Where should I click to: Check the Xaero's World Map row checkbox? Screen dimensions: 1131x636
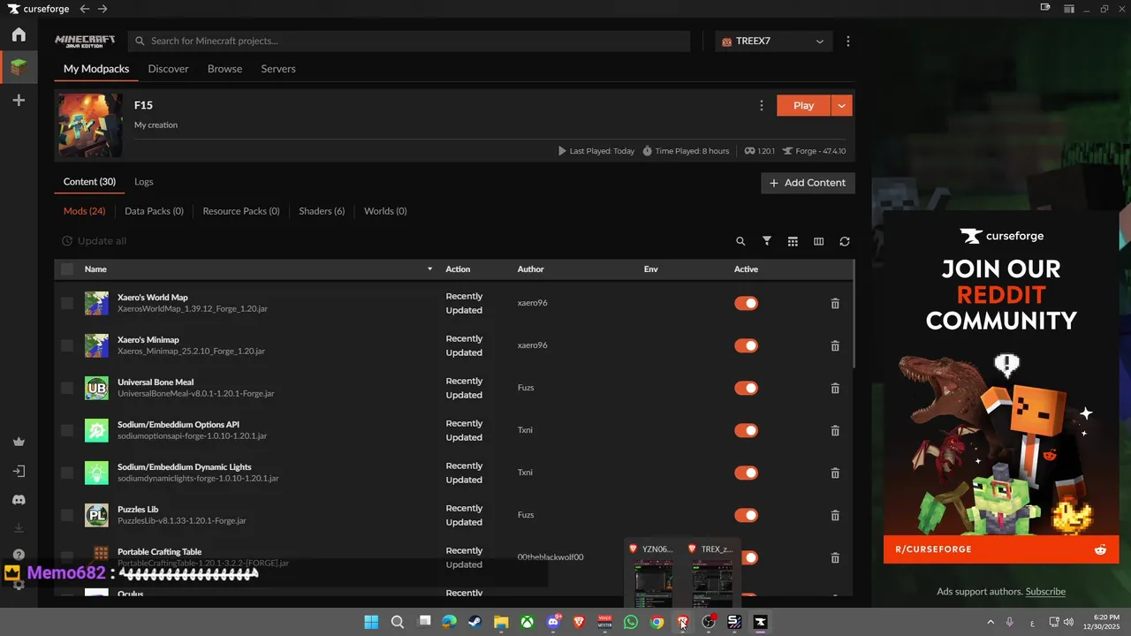point(67,303)
